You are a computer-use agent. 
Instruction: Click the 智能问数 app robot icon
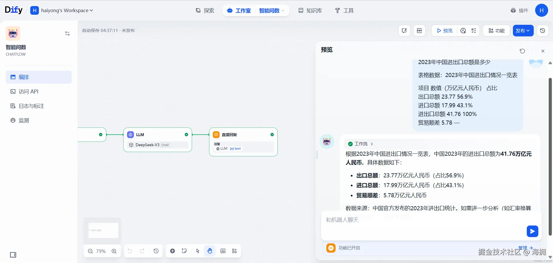coord(13,33)
